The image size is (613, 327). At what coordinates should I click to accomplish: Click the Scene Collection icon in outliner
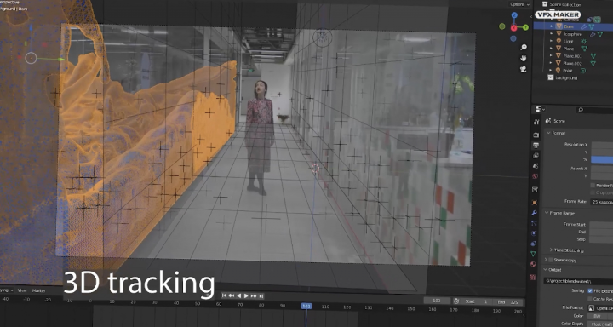pos(545,4)
